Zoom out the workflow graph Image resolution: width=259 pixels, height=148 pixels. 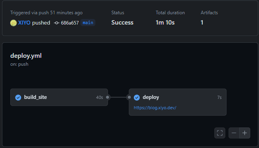pyautogui.click(x=234, y=133)
